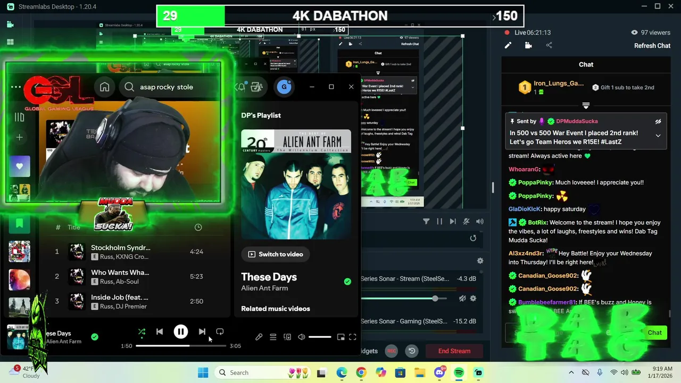Click the mixer speaker icon
This screenshot has width=681, height=383.
coord(480,221)
